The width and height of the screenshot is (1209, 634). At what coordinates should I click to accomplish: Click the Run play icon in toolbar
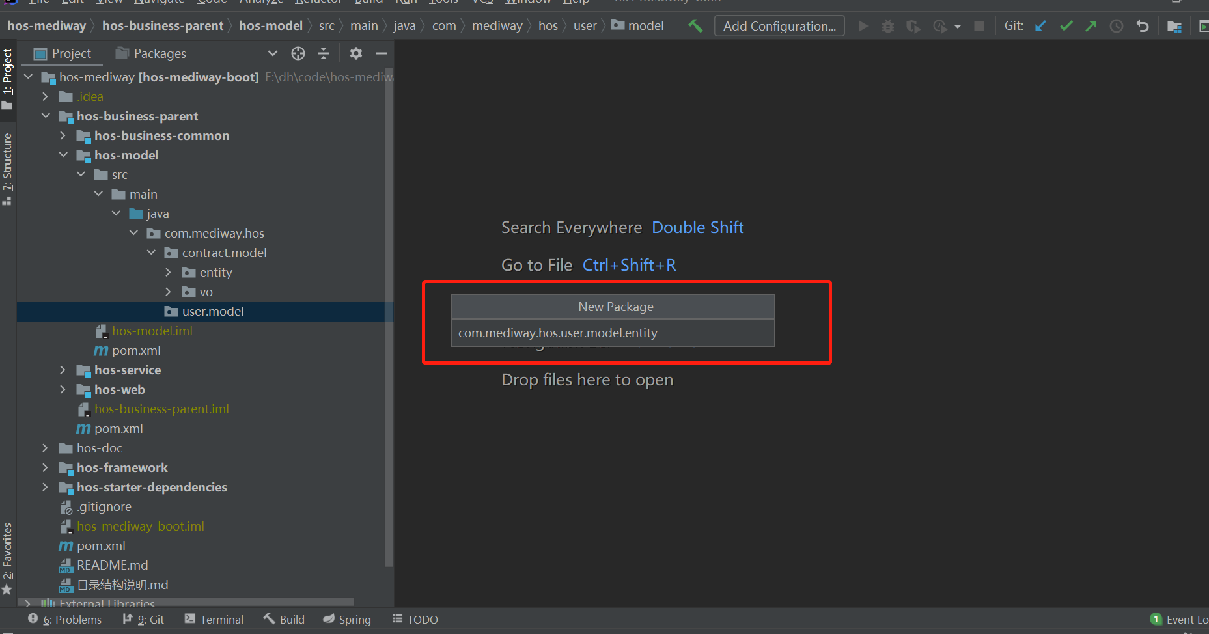pos(863,26)
